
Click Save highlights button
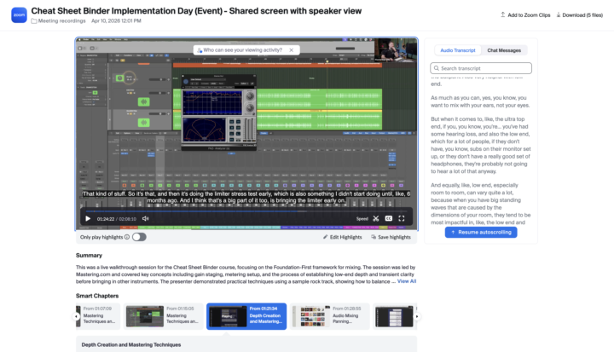coord(391,237)
